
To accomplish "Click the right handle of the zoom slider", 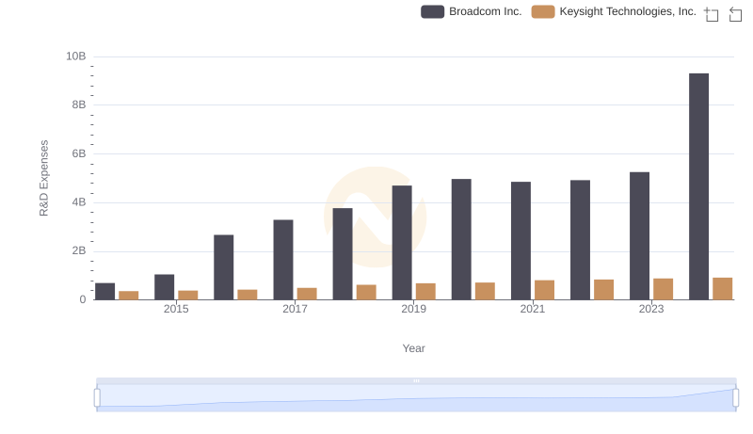I will [x=735, y=397].
